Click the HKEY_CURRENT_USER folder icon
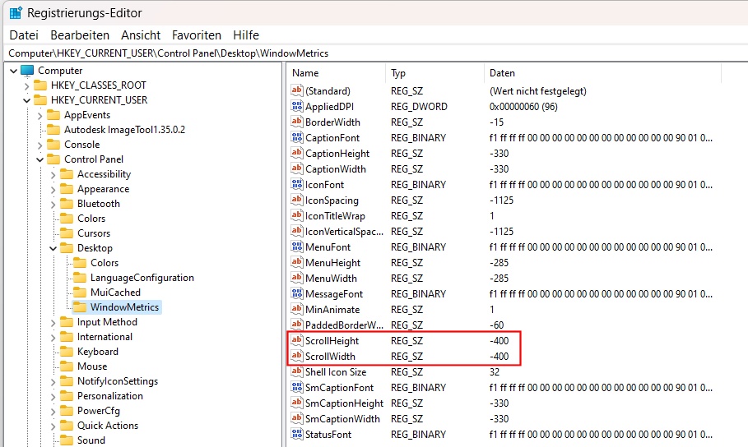748x447 pixels. [40, 100]
